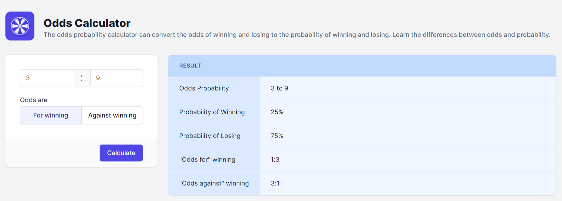
Task: Click the colon separator between odds fields
Action: pyautogui.click(x=81, y=78)
